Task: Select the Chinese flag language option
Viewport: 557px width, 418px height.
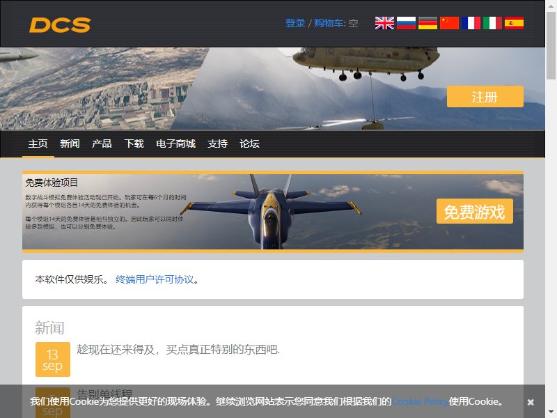Action: coord(449,23)
